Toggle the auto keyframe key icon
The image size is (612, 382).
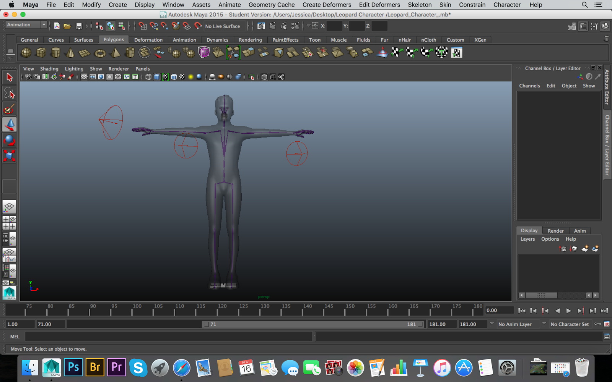coord(597,324)
